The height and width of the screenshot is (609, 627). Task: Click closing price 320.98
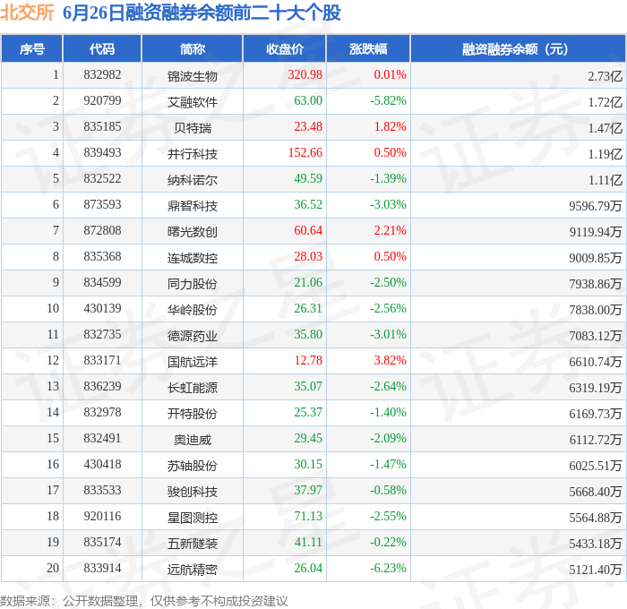[305, 74]
